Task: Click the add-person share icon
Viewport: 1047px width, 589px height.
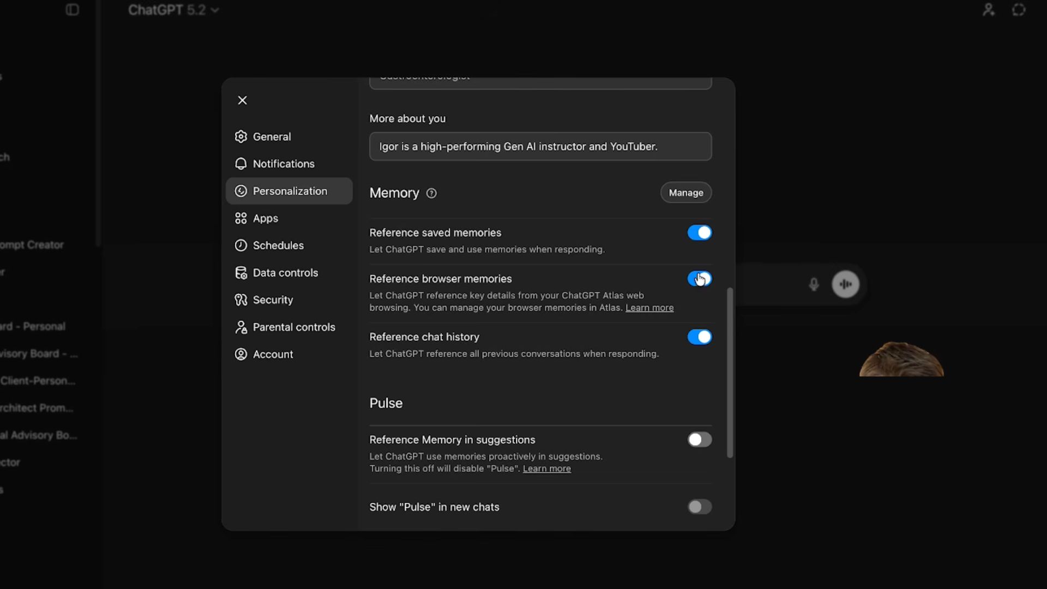Action: 988,10
